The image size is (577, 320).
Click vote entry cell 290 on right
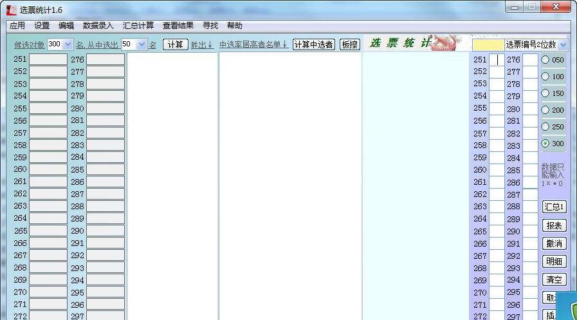530,231
